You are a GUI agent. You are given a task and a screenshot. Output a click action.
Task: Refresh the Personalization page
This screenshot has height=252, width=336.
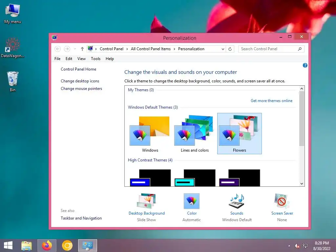point(230,49)
